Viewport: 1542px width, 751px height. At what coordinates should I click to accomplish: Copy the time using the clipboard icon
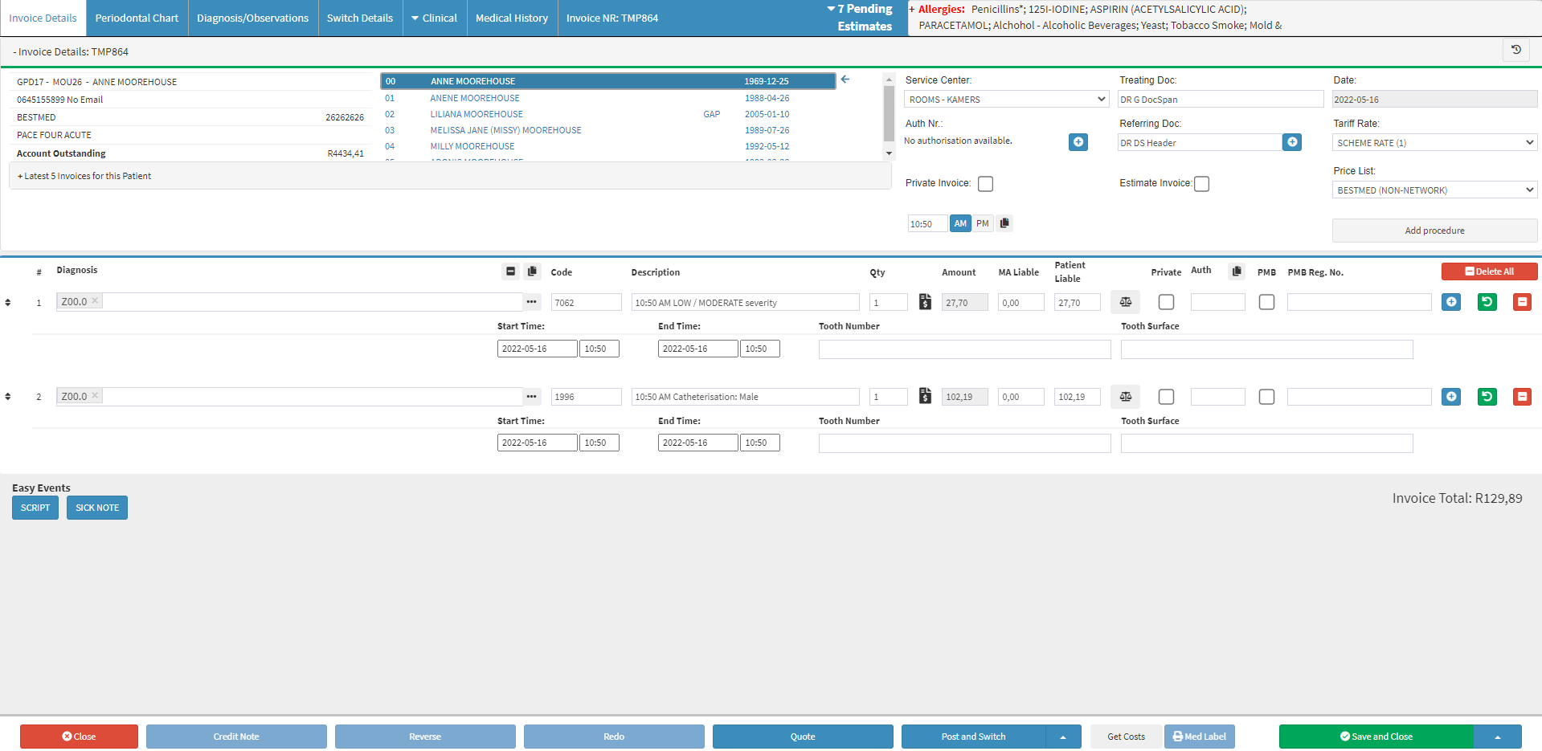click(1004, 223)
